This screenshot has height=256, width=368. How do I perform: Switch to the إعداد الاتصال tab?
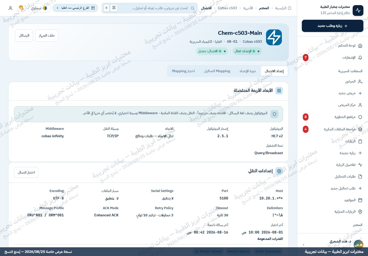tap(274, 71)
